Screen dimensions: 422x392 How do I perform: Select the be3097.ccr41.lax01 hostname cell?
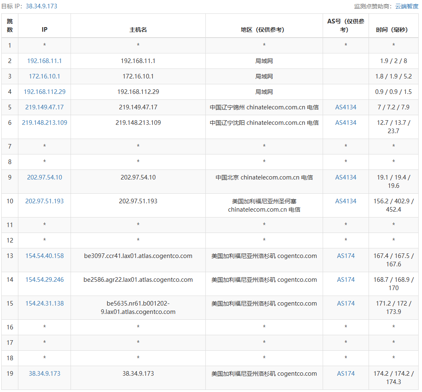pyautogui.click(x=138, y=256)
